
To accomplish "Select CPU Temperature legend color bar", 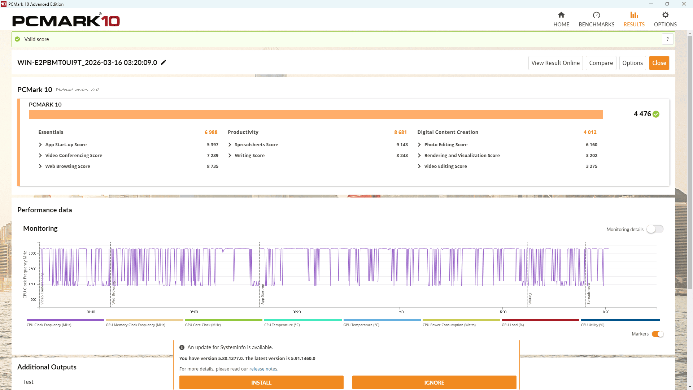I will coord(302,320).
